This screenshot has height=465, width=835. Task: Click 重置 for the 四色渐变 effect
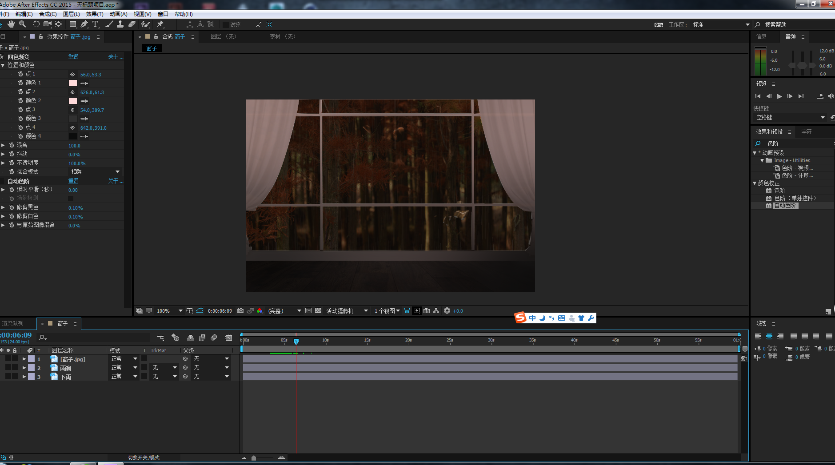tap(73, 57)
